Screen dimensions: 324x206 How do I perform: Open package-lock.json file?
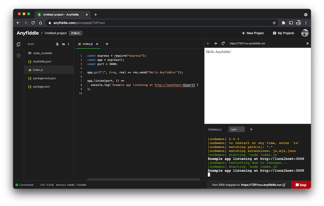(x=49, y=78)
